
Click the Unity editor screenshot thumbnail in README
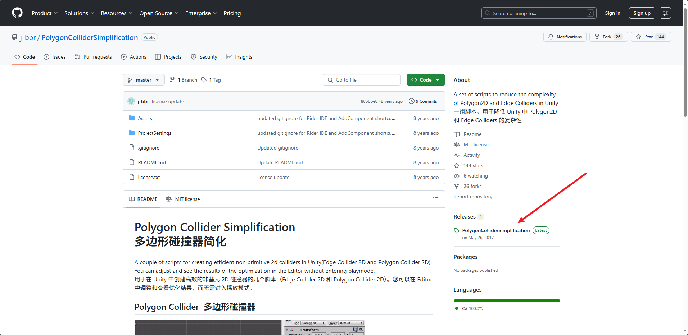250,327
